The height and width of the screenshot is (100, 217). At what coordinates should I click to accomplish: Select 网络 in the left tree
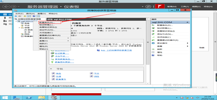point(27,34)
